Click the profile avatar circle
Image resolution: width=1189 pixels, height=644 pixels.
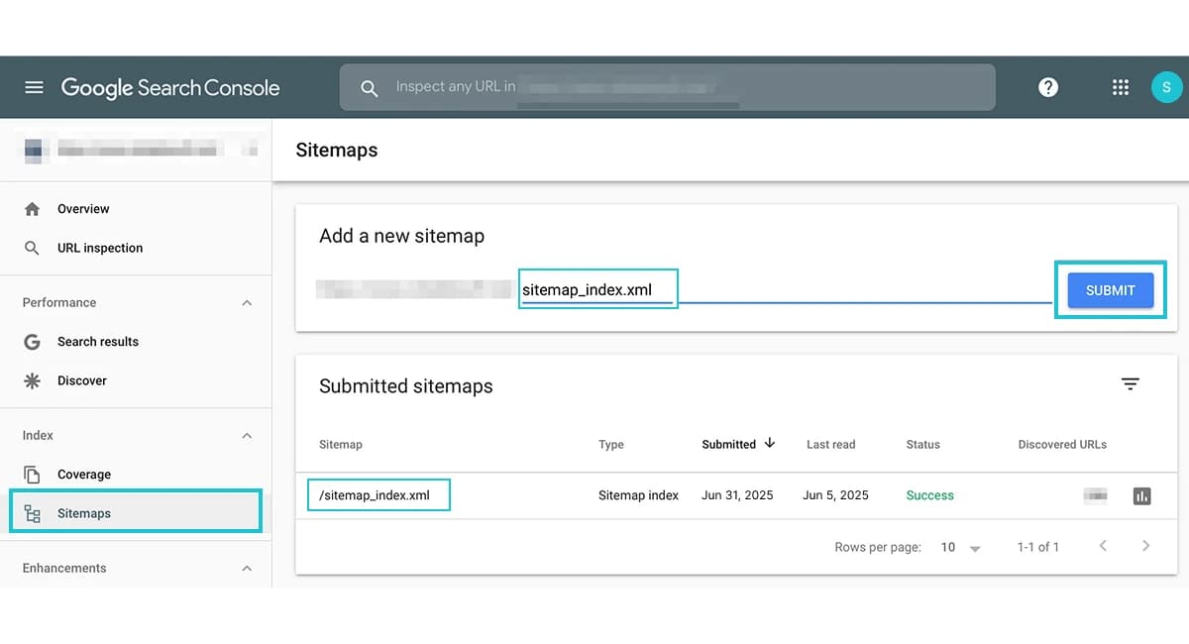[x=1166, y=87]
